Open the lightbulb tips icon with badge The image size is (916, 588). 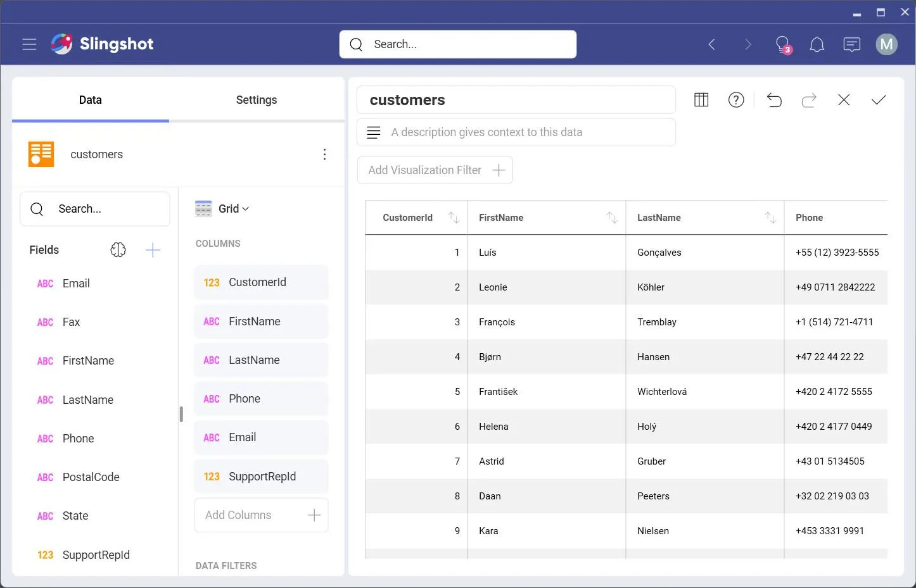(783, 44)
